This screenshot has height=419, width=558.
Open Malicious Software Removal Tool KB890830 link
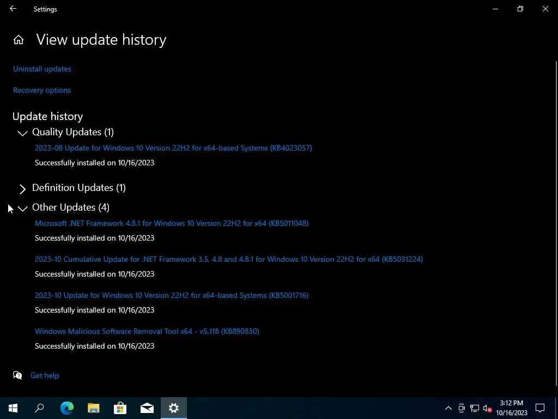click(x=147, y=331)
